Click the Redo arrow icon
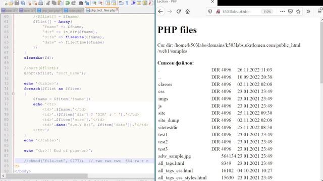The image size is (323, 181). click(x=74, y=3)
